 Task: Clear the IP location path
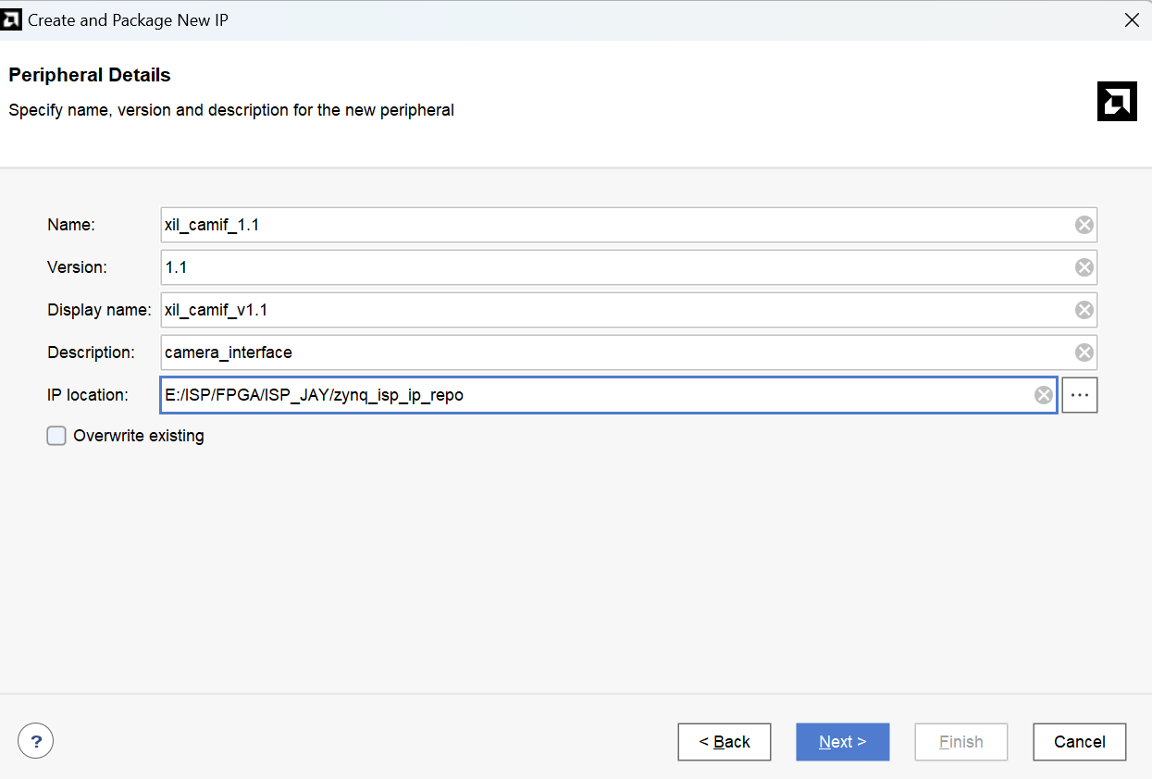point(1043,395)
